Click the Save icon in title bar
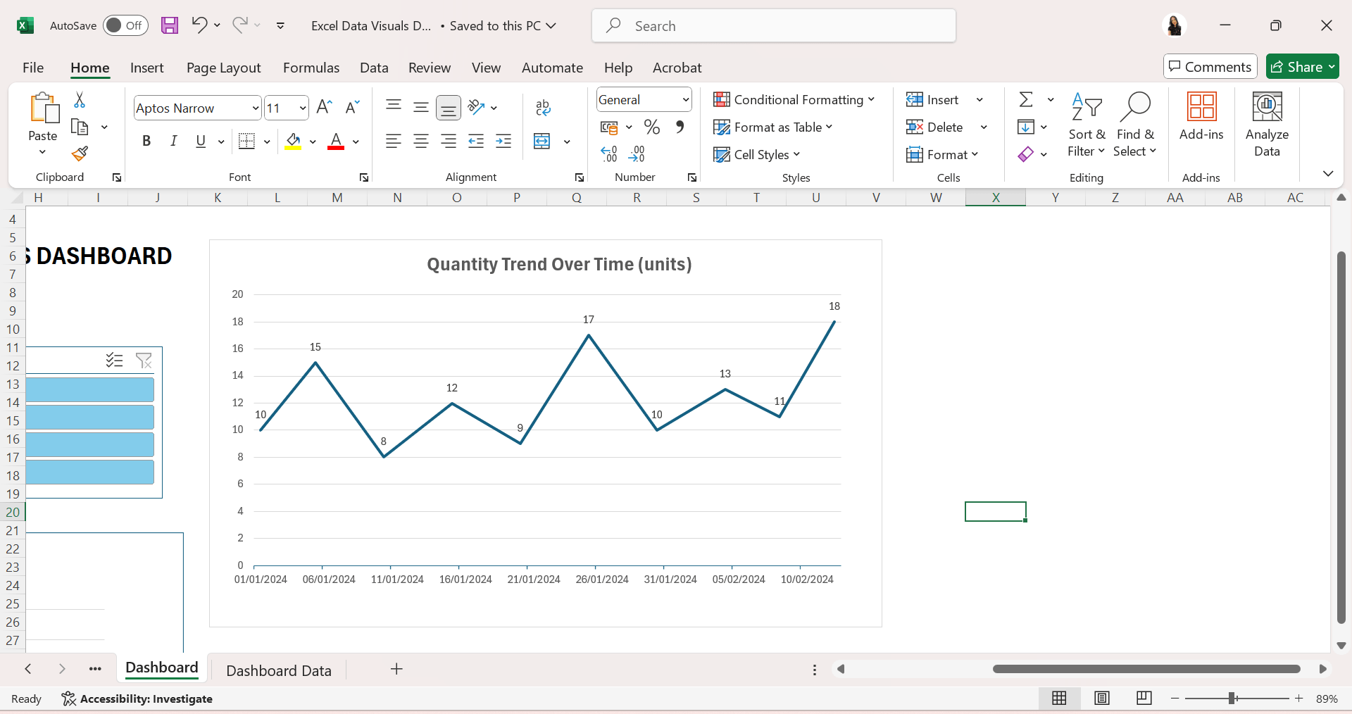Viewport: 1352px width, 714px height. pos(170,26)
